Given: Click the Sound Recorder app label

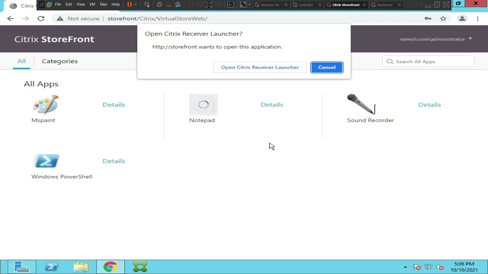Looking at the screenshot, I should 371,120.
